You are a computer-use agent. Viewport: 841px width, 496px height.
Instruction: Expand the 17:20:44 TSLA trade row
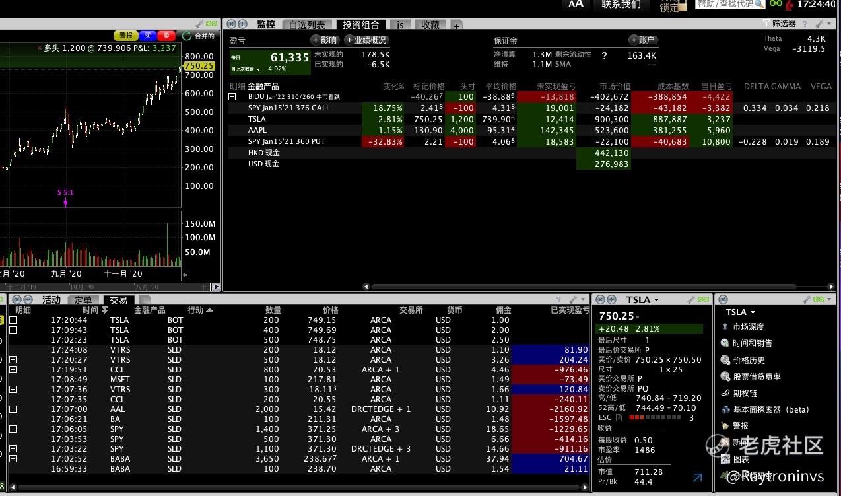point(13,320)
